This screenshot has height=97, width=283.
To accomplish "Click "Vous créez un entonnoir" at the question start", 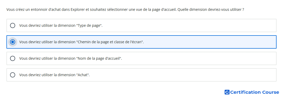I will (23, 10).
